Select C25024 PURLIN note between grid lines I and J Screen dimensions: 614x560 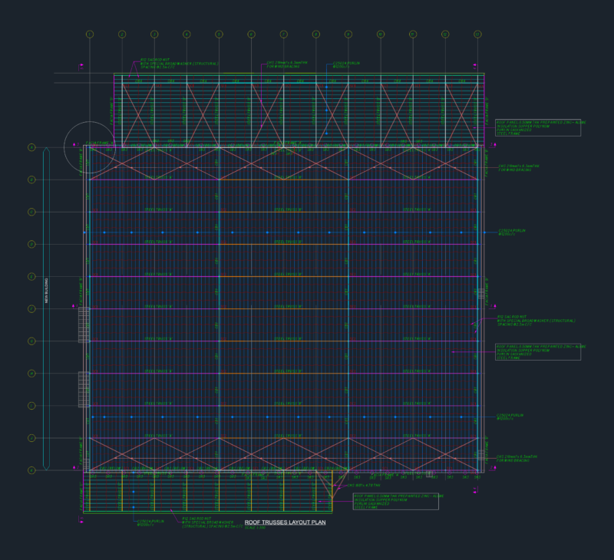pos(510,417)
